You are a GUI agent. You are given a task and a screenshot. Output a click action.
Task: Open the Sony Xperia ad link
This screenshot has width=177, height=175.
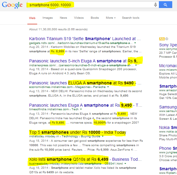(x=168, y=45)
